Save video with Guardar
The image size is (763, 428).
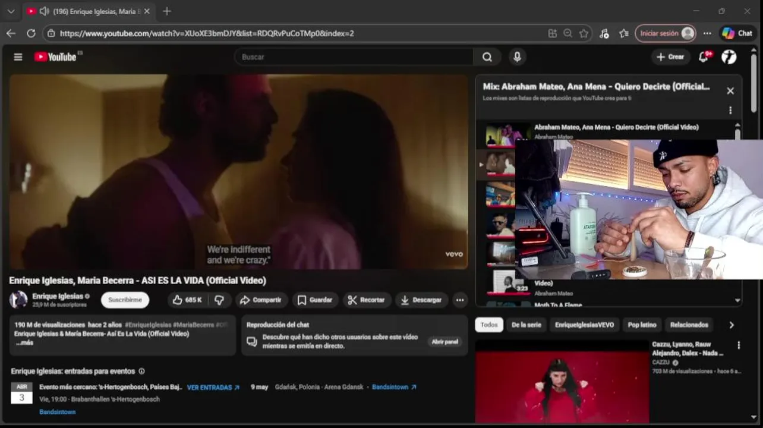click(x=315, y=300)
